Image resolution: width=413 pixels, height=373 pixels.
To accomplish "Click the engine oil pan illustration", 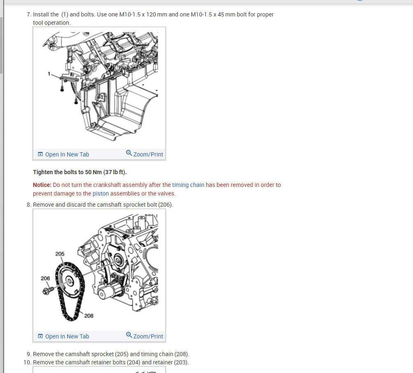I will [99, 87].
